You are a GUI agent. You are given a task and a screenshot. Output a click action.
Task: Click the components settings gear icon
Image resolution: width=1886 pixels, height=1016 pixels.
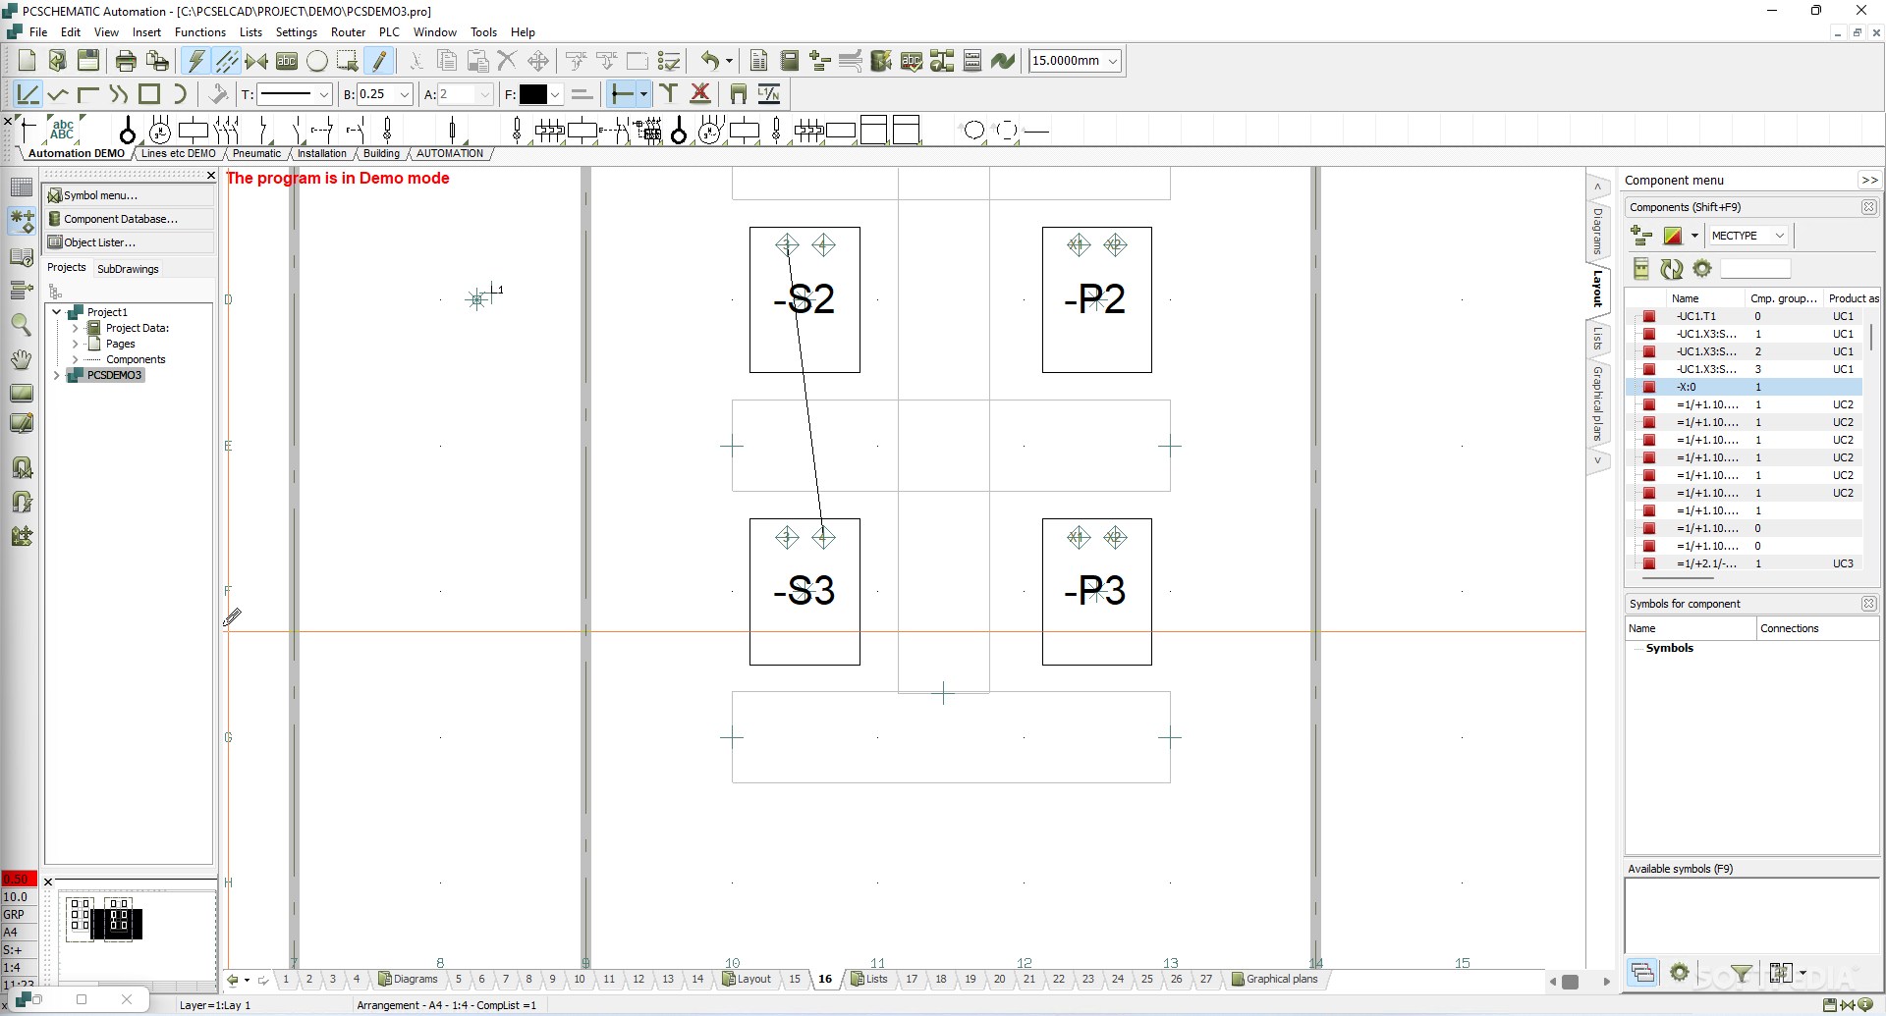[x=1702, y=269]
